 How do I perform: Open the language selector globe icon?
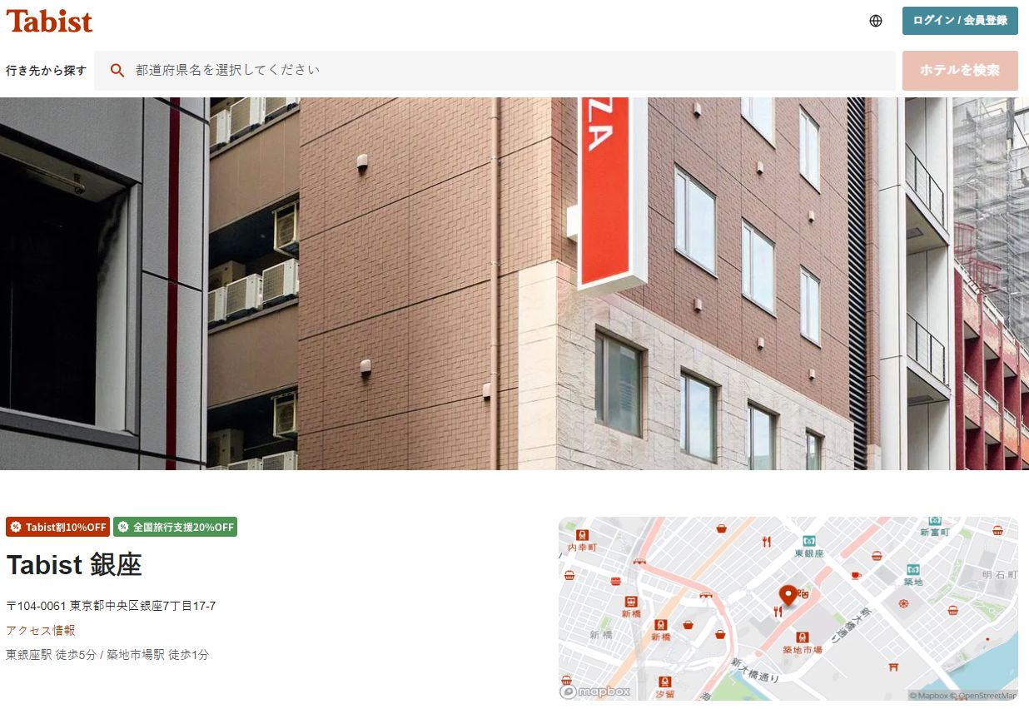click(x=875, y=21)
